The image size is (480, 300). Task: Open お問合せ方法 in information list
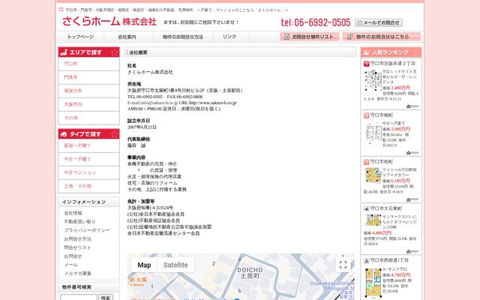77,238
